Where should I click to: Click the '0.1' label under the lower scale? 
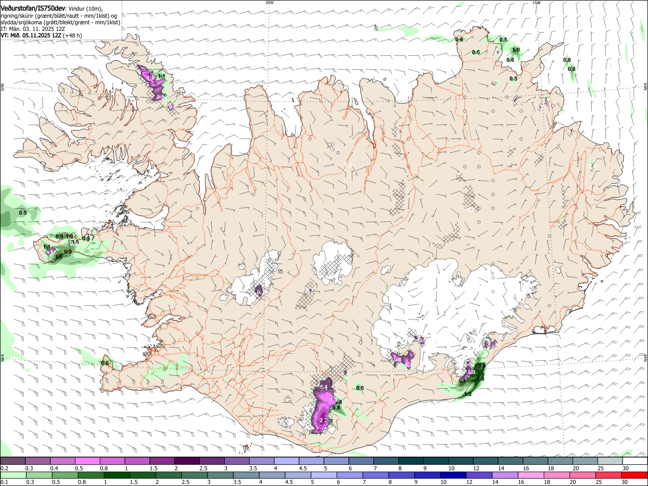click(x=4, y=482)
